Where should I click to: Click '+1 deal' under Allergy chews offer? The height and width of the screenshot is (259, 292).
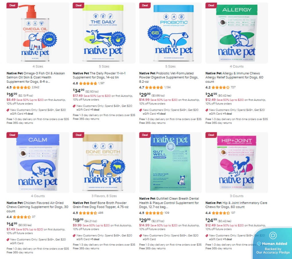coord(227,114)
